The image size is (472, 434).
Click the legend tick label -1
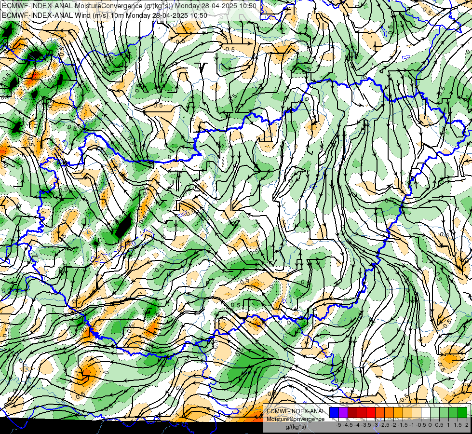coord(412,425)
